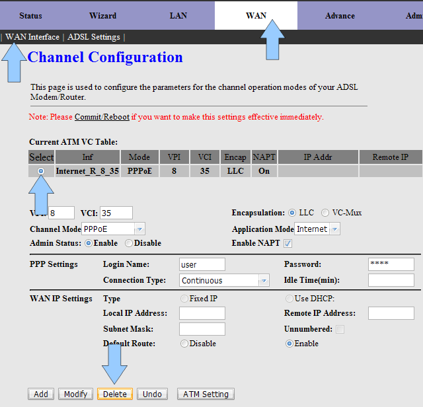
Task: Open the Wizard tab
Action: click(103, 16)
